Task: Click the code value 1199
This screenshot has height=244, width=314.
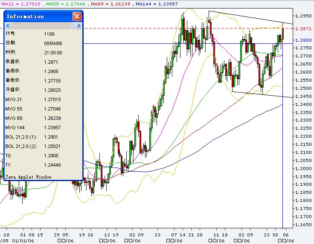Action: 49,34
